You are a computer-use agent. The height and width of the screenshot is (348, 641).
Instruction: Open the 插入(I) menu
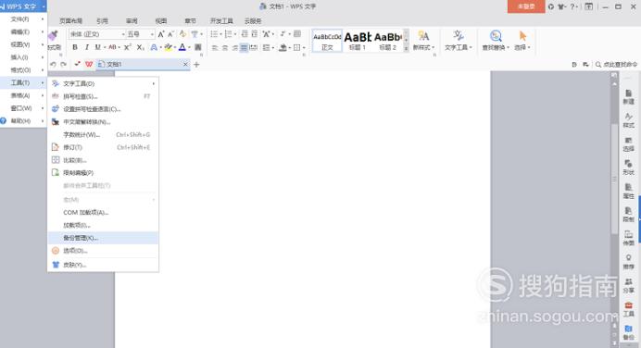pos(23,57)
